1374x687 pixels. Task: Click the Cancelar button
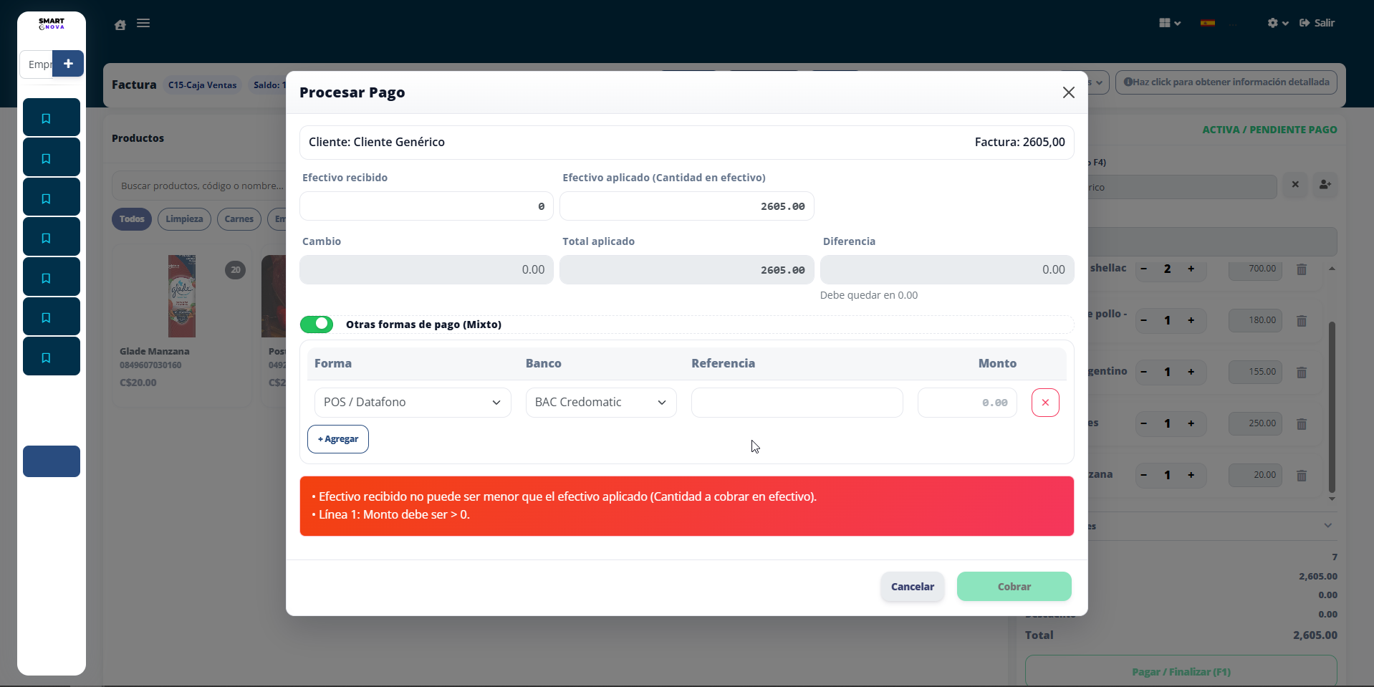912,587
